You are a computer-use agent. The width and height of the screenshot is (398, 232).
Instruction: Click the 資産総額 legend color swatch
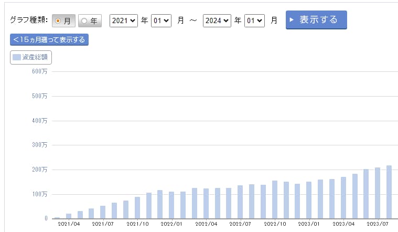[x=17, y=57]
